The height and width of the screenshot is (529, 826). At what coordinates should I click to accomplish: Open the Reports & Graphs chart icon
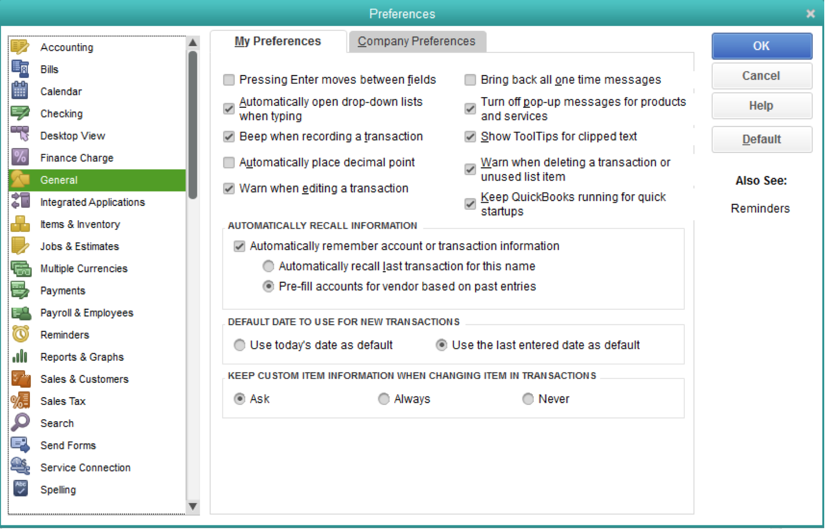pos(20,356)
